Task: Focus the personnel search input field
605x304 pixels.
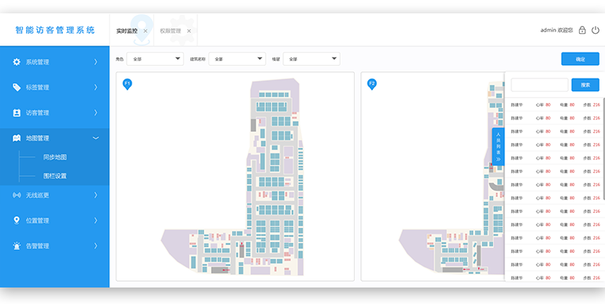Action: click(x=540, y=85)
